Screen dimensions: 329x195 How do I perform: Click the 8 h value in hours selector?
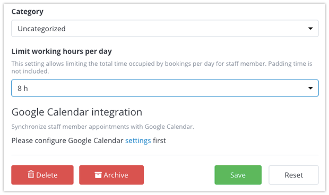tap(23, 88)
